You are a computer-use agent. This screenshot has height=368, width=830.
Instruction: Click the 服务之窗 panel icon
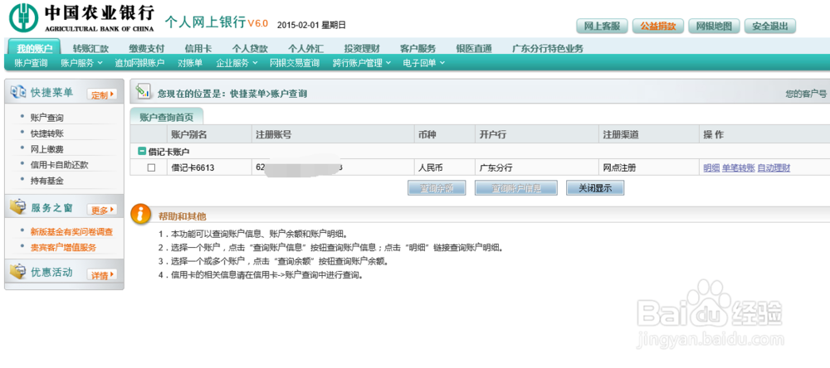18,207
